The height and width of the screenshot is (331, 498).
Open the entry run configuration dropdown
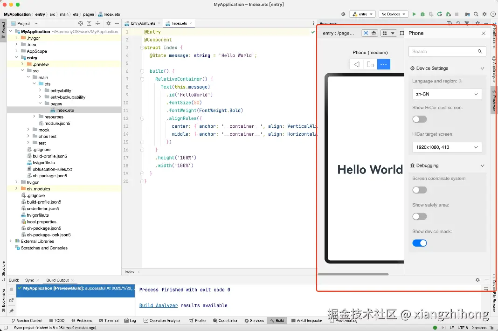click(362, 14)
